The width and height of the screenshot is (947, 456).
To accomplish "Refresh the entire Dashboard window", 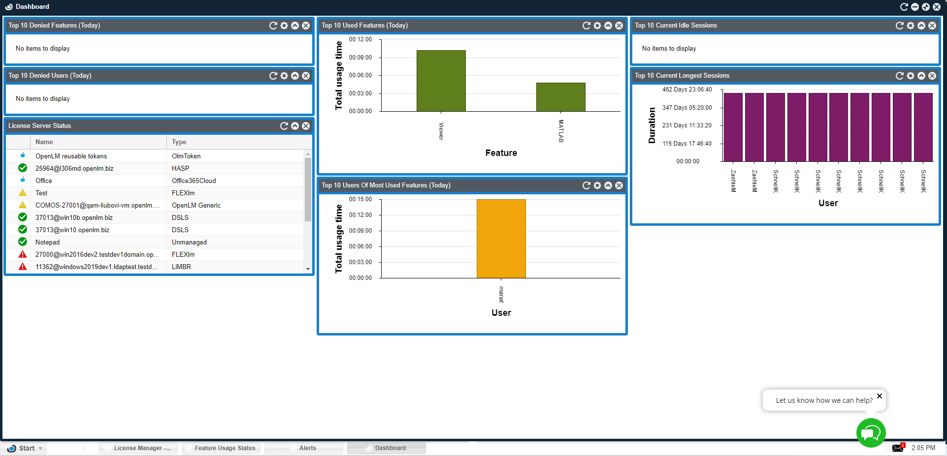I will coord(904,7).
